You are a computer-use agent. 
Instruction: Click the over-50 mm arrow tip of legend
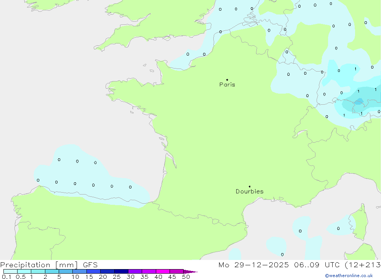coord(190,271)
